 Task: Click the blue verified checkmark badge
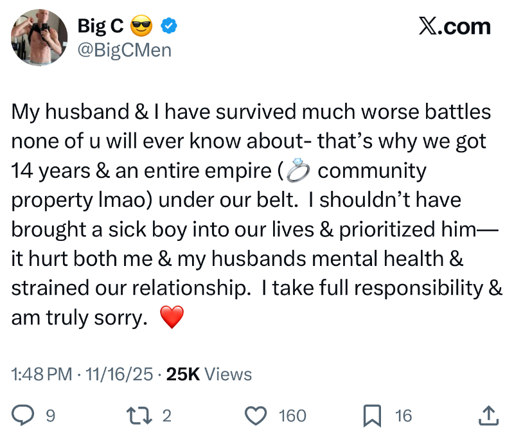coord(169,26)
